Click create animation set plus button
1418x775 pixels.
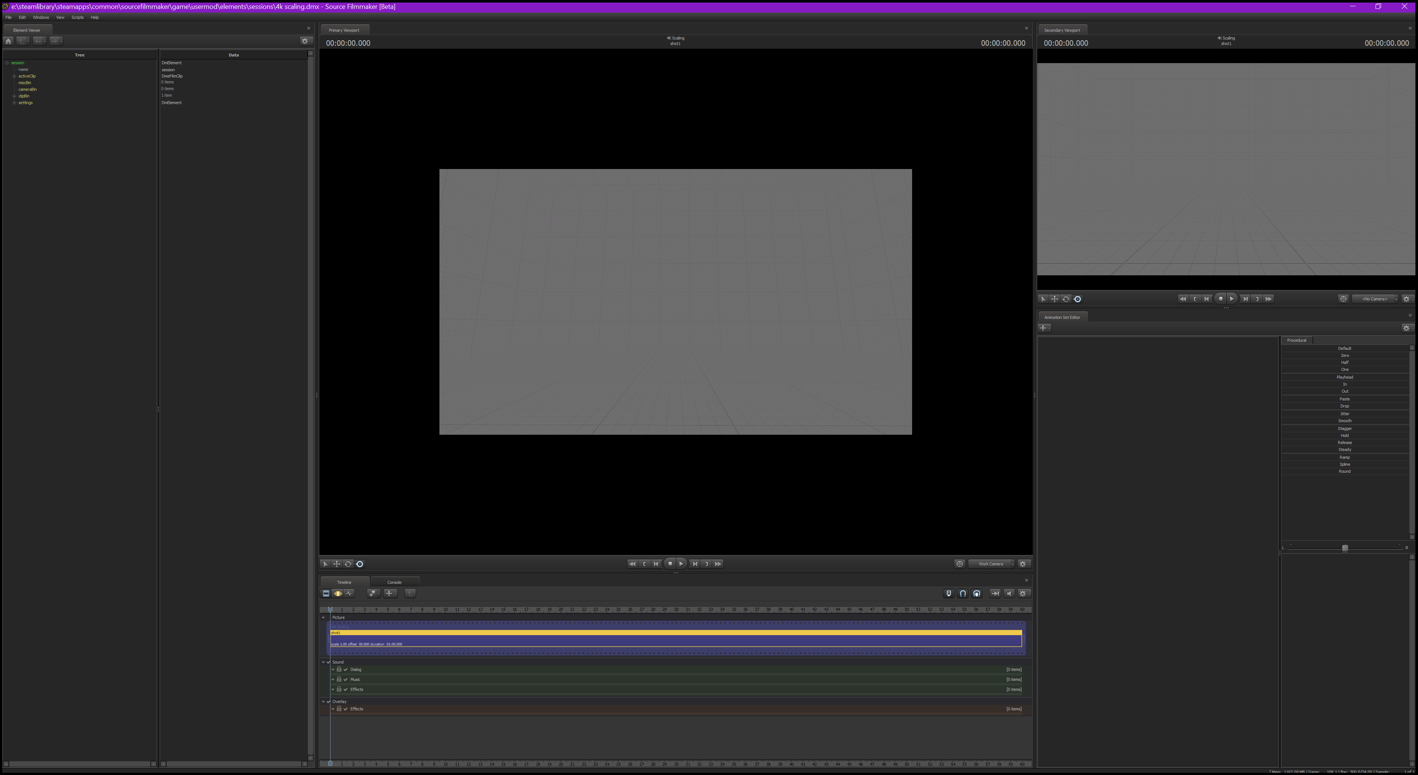pyautogui.click(x=1044, y=328)
